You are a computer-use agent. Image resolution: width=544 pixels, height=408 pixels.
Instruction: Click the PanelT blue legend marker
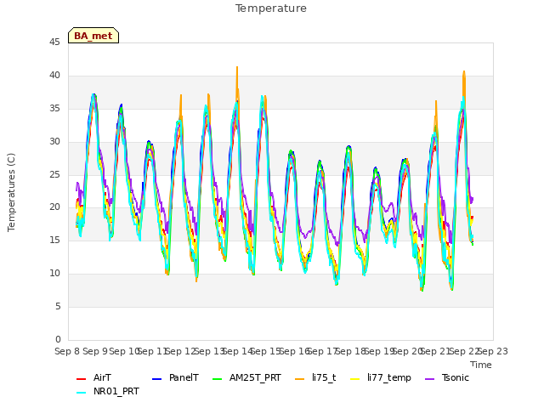click(x=156, y=379)
